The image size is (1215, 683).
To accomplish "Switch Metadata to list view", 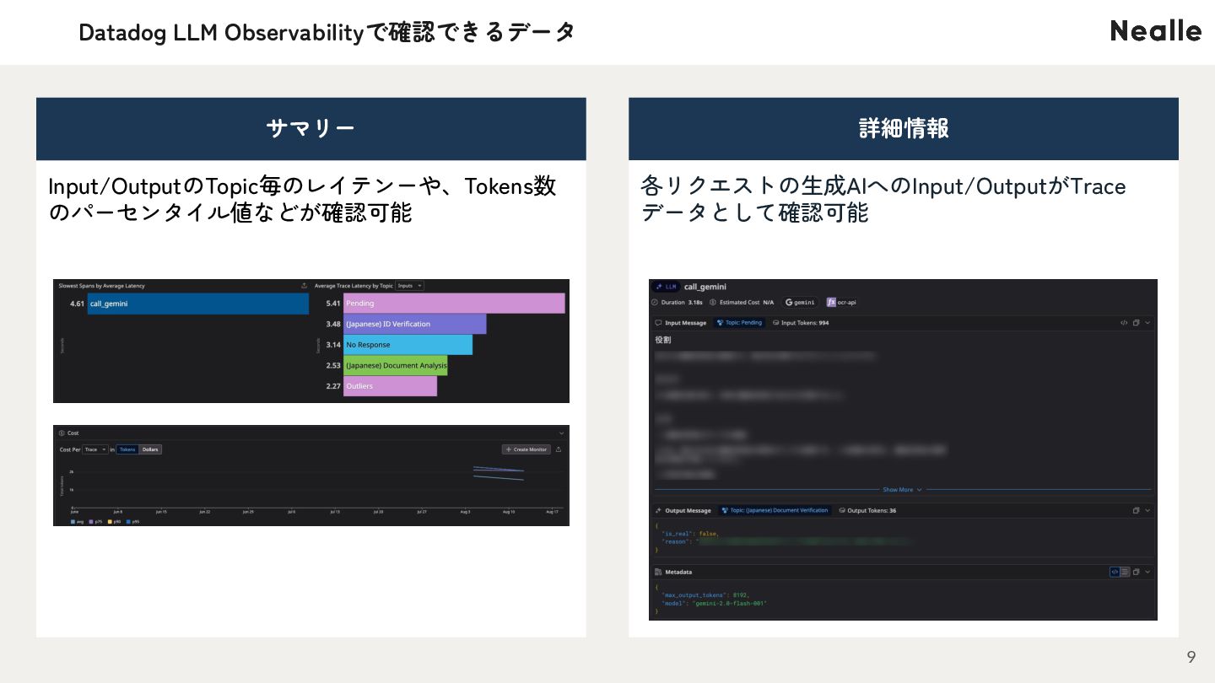I will 1125,572.
